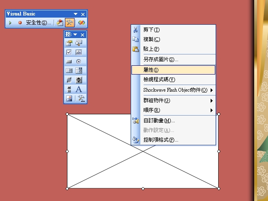Click the right-middle handle of the Flash object
This screenshot has height=201, width=268.
tap(219, 151)
